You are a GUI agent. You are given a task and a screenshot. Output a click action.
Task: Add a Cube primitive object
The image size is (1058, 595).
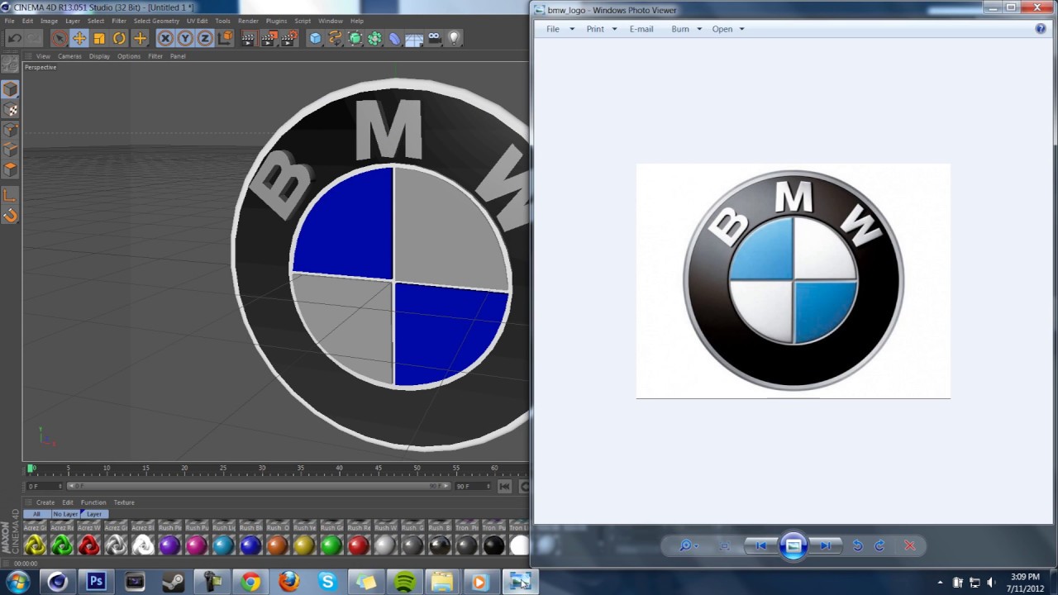point(315,38)
